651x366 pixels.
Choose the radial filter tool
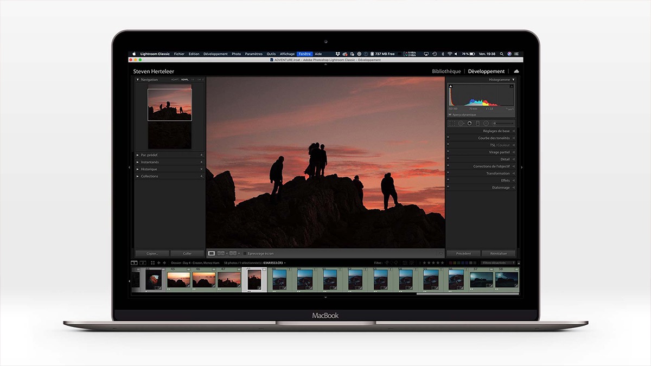tap(486, 124)
